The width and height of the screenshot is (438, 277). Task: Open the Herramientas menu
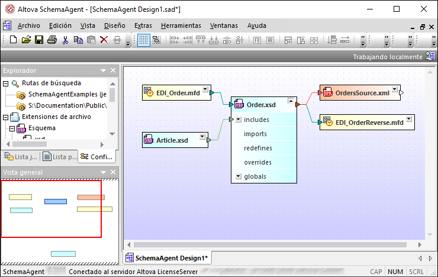coord(181,25)
